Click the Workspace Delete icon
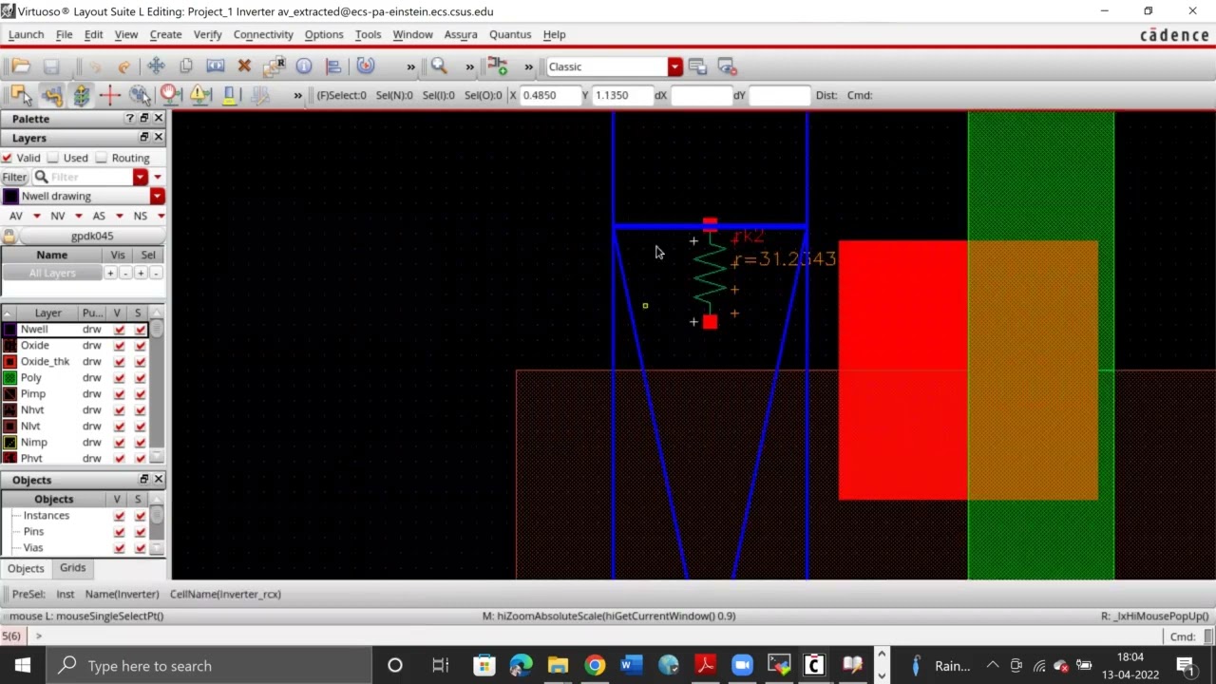This screenshot has height=684, width=1216. (727, 66)
